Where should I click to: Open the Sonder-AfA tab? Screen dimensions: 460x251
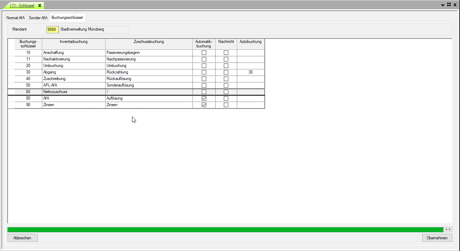point(38,18)
